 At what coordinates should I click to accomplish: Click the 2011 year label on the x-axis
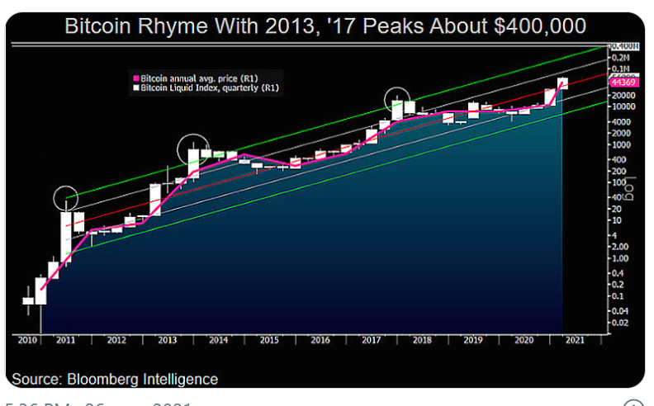coord(65,340)
